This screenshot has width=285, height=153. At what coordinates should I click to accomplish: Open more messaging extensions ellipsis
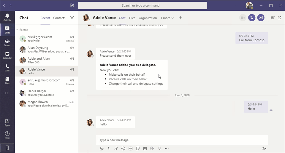click(x=167, y=149)
